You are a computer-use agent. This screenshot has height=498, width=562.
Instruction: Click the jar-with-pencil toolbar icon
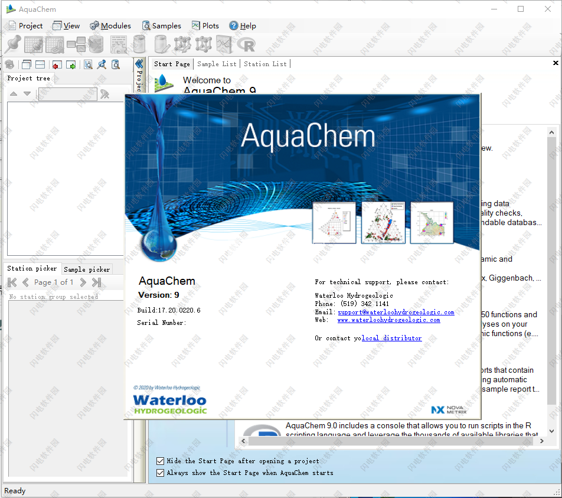162,44
